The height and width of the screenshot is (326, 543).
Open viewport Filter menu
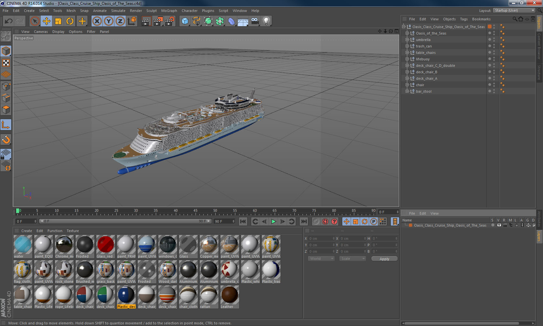pyautogui.click(x=91, y=32)
